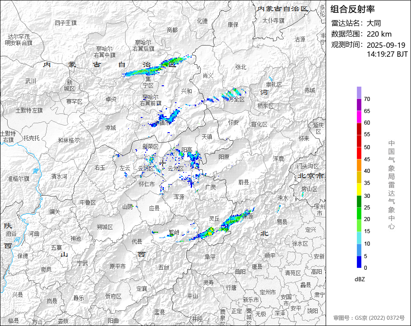This screenshot has height=326, width=411.
Task: Click the observation date 2025-09-19
Action: (x=386, y=45)
